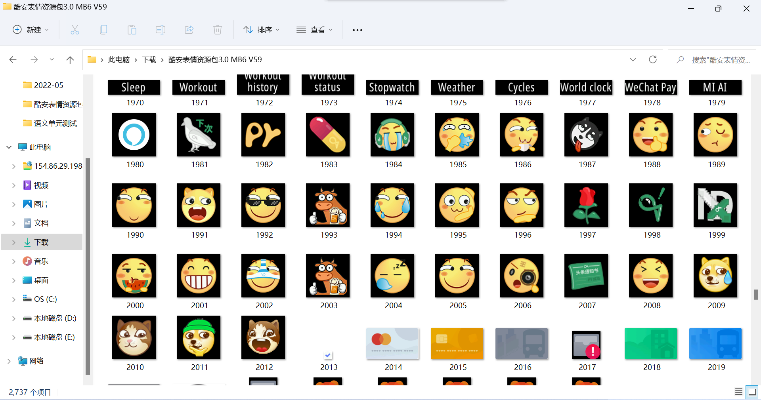This screenshot has width=761, height=400.
Task: Switch to large thumbnails view
Action: click(x=752, y=392)
